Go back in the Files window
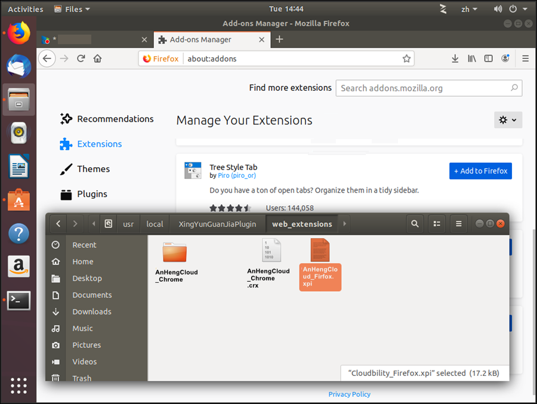 (58, 224)
